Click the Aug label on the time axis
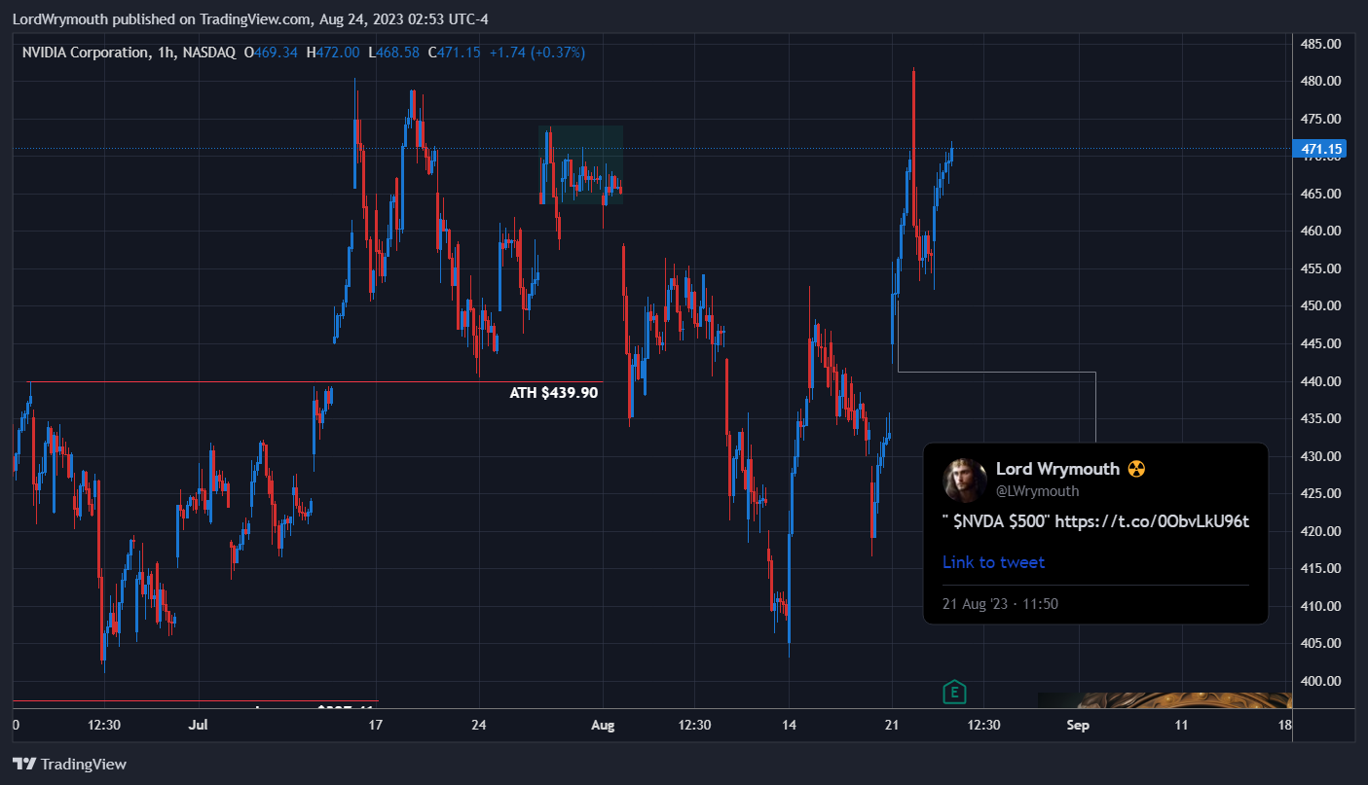Screen dimensions: 1368x785 604,725
